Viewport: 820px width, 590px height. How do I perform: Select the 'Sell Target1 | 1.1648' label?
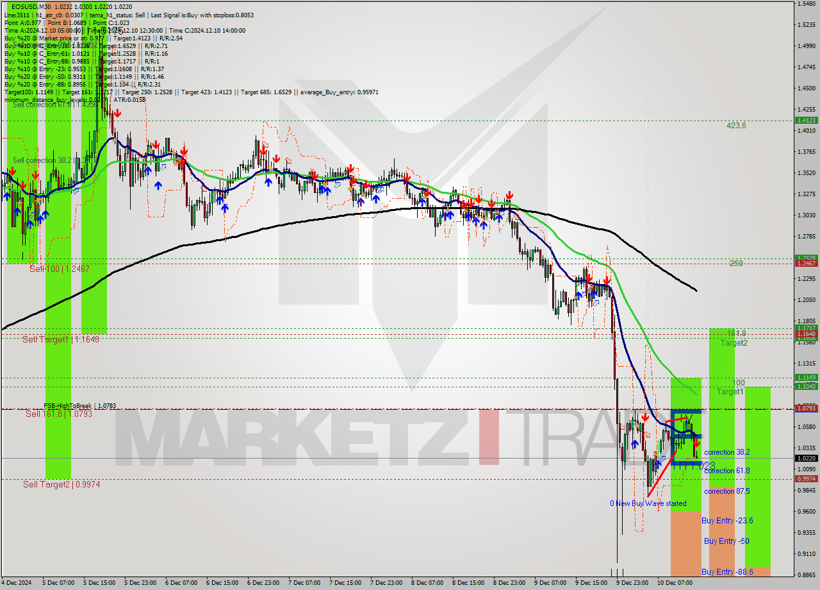61,339
